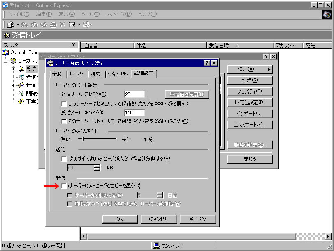334x251 pixels.
Task: Enable SSL checkbox for incoming POP3 server
Action: 64,121
